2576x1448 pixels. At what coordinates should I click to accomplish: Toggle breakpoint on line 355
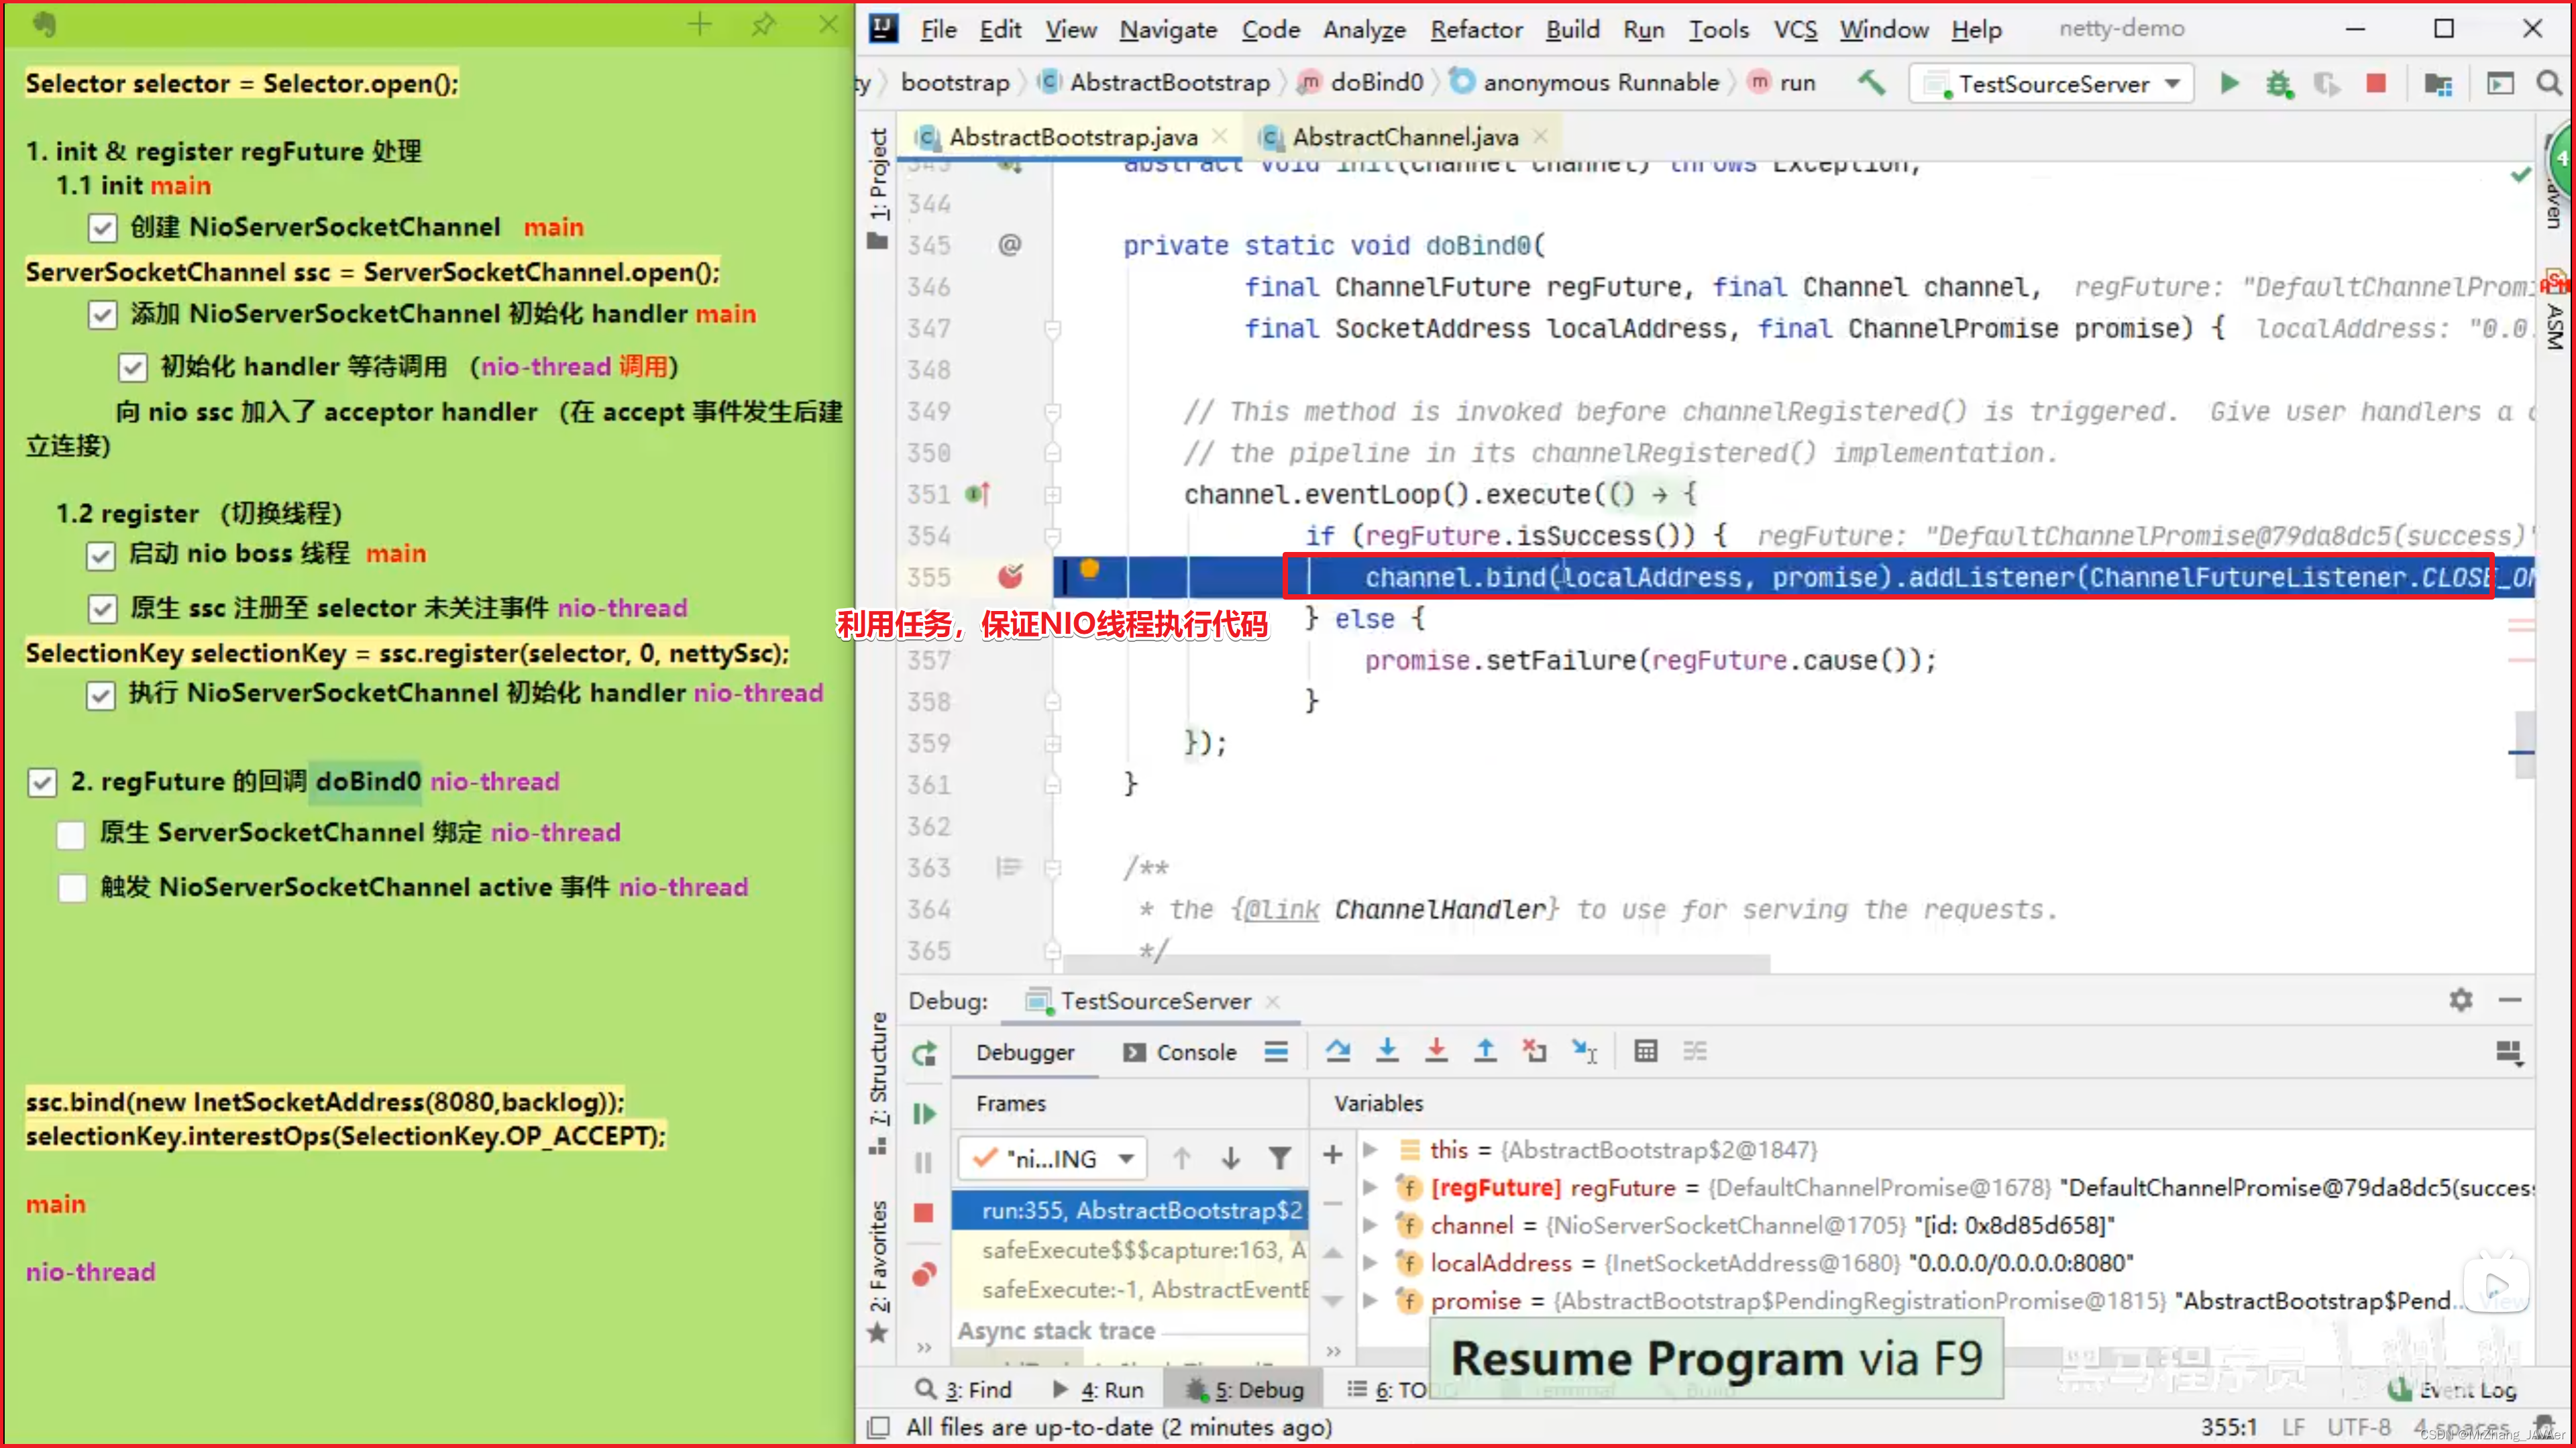coord(1011,577)
